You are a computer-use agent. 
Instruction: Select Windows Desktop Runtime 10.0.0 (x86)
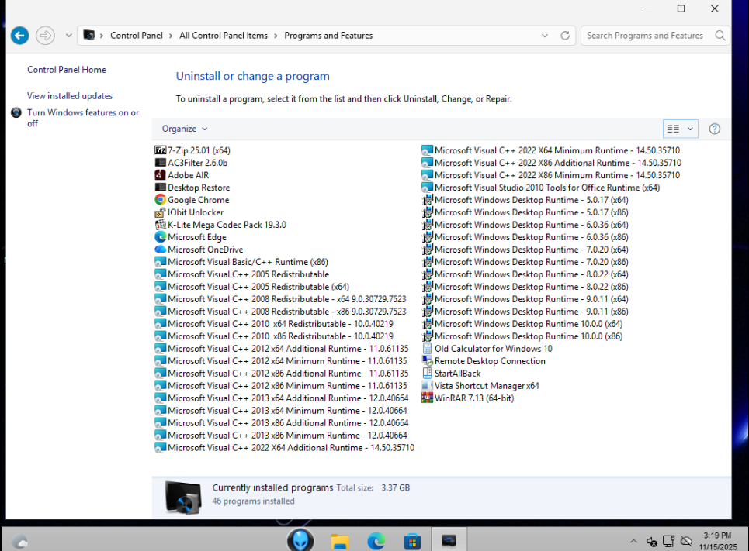[522, 336]
